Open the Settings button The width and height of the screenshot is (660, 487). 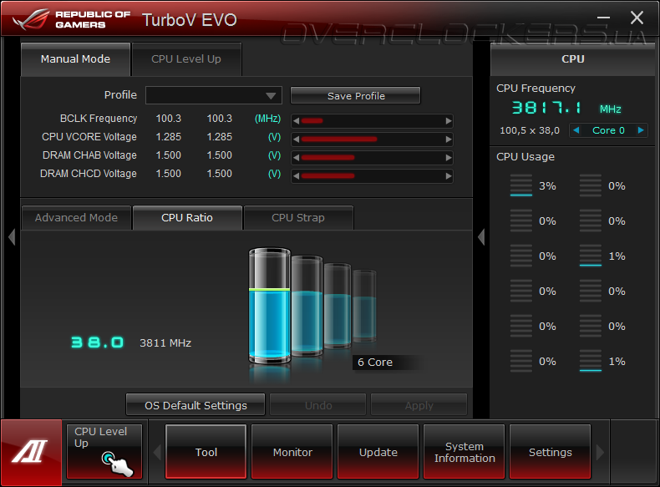pyautogui.click(x=551, y=452)
